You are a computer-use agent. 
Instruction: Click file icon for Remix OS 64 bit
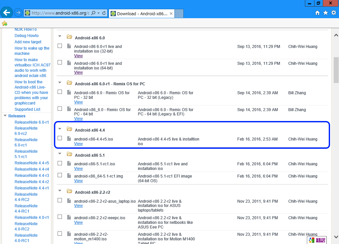point(69,109)
